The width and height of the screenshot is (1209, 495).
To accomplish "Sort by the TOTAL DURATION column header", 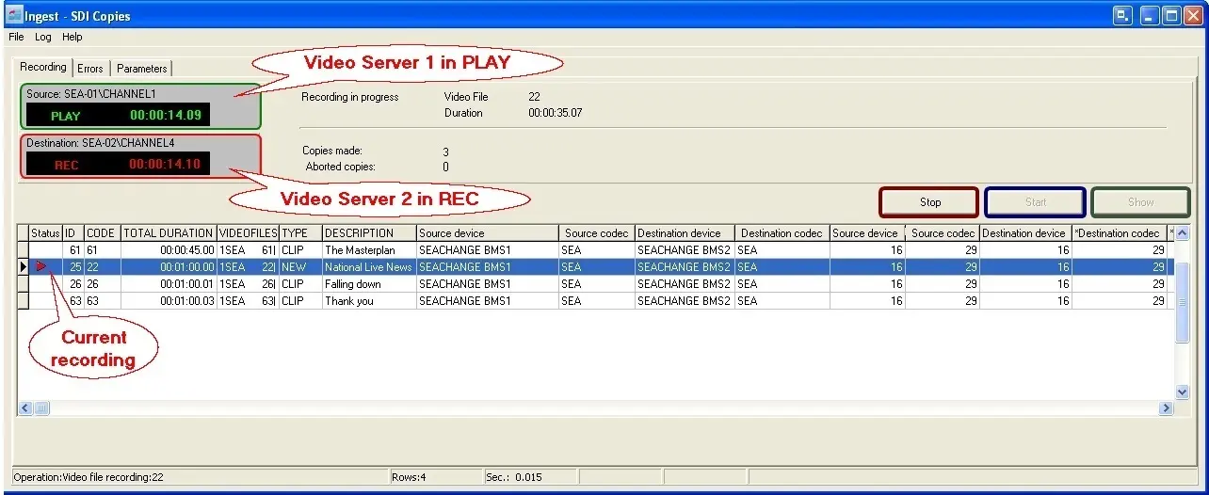I will point(169,233).
